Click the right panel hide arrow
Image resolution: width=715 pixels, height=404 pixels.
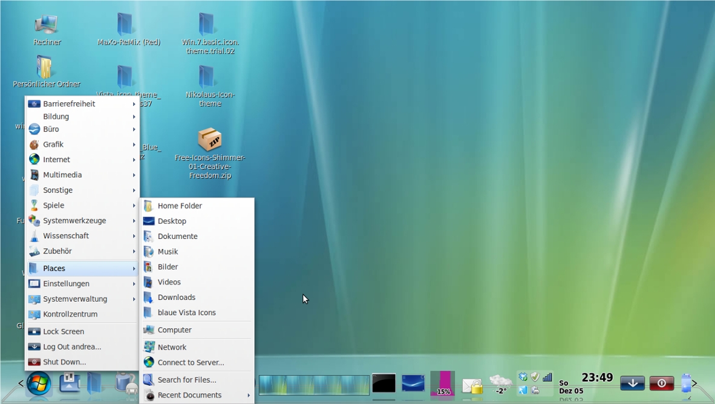pyautogui.click(x=694, y=383)
